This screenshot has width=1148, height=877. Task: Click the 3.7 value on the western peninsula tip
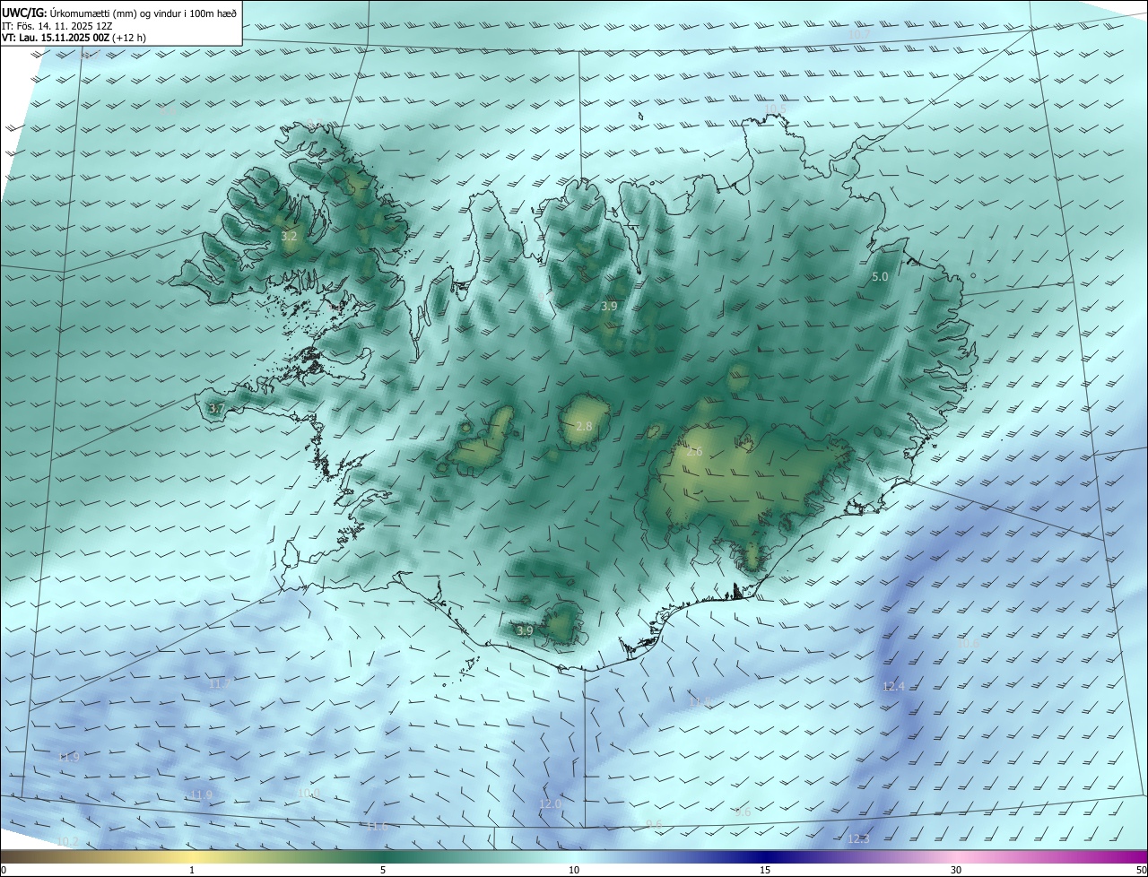pos(215,409)
